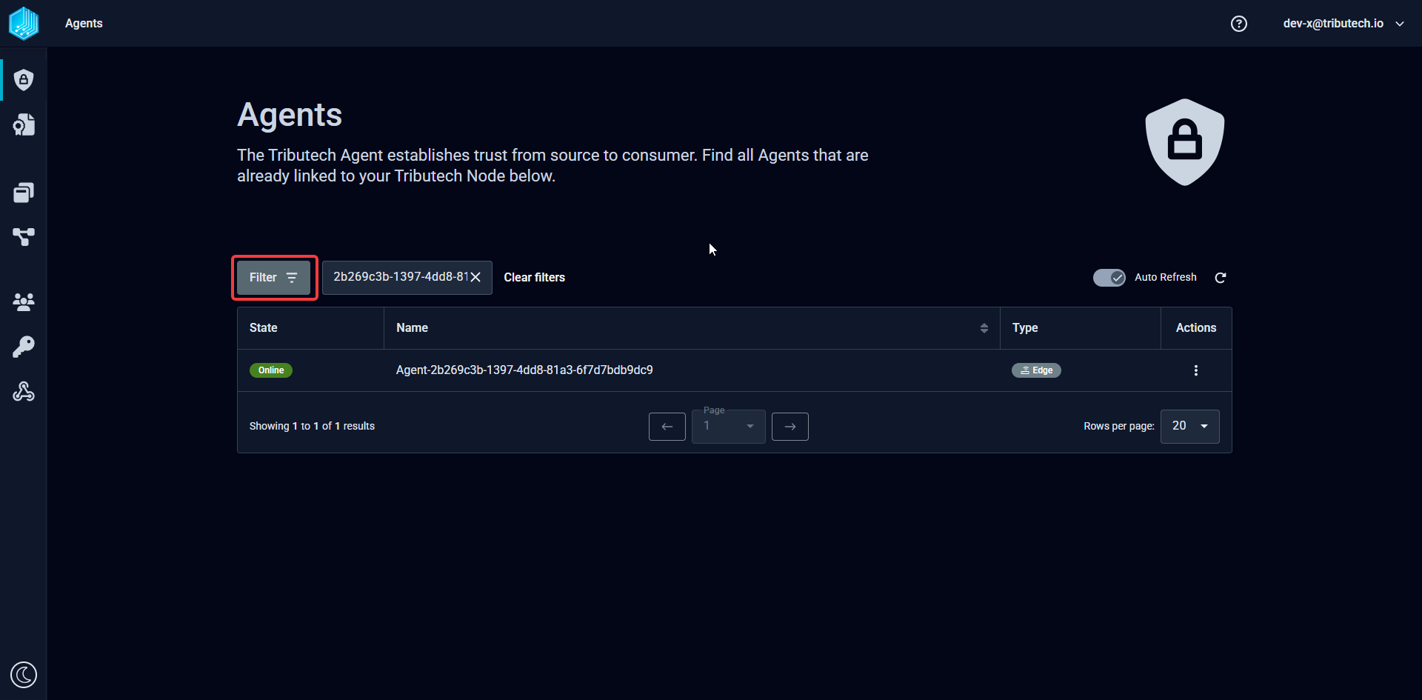Open the Page number dropdown
The height and width of the screenshot is (700, 1422).
click(x=729, y=427)
